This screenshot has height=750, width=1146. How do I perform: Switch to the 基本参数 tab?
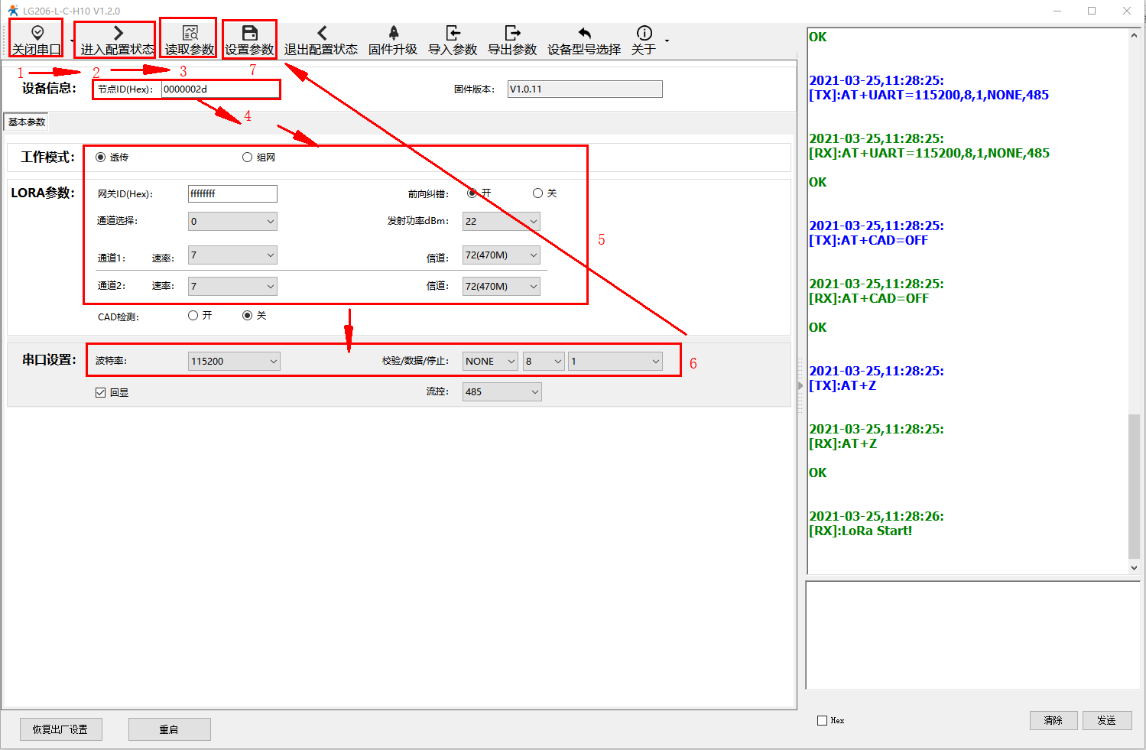(x=27, y=122)
